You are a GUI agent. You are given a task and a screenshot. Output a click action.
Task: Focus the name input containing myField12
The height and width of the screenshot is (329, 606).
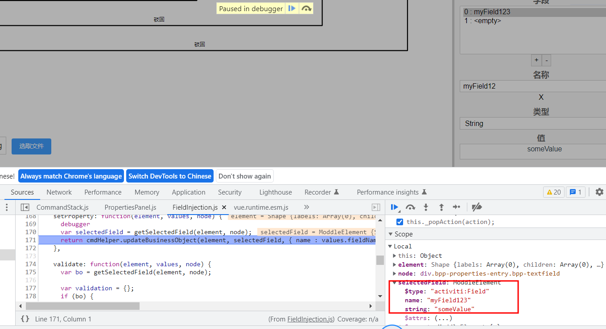pos(532,86)
